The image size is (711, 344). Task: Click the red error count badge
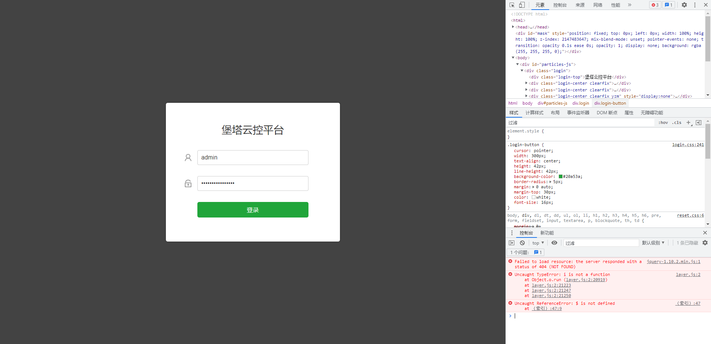pos(655,5)
